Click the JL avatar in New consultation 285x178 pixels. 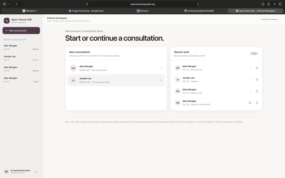tap(73, 80)
